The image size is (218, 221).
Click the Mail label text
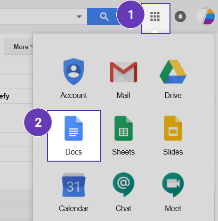(x=123, y=95)
